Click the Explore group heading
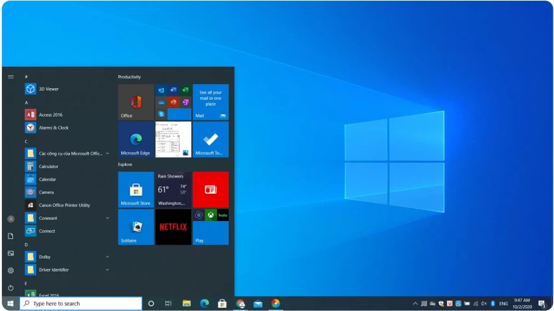The width and height of the screenshot is (554, 311). [x=125, y=165]
